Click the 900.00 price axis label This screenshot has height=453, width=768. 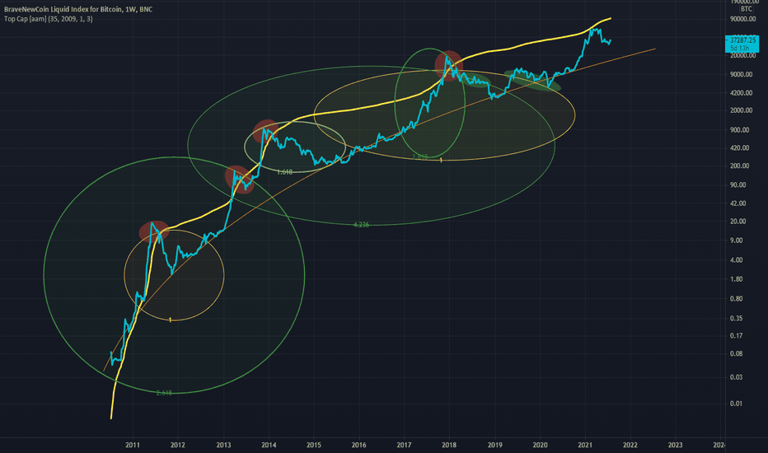tap(740, 130)
